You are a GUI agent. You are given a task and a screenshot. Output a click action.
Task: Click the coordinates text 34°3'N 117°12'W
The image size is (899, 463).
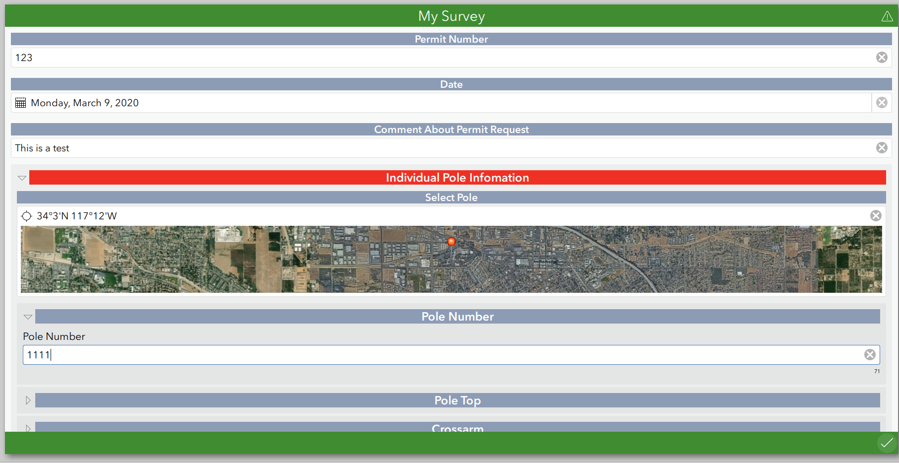click(x=77, y=216)
